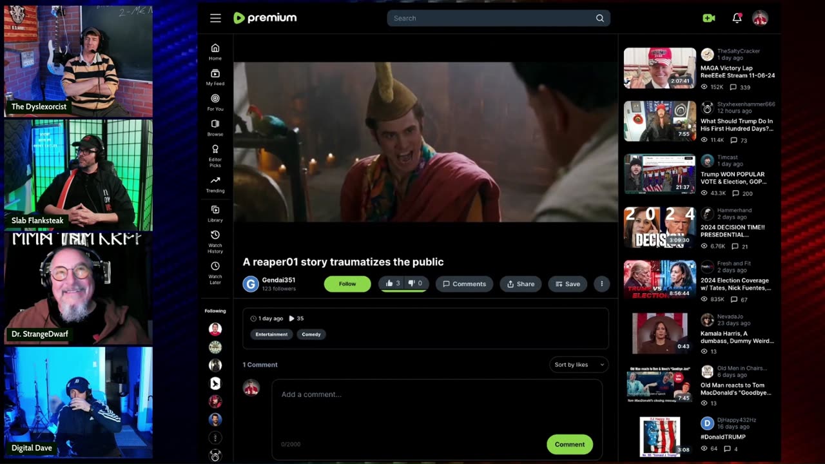
Task: Open the Sort by likes dropdown
Action: pos(579,365)
